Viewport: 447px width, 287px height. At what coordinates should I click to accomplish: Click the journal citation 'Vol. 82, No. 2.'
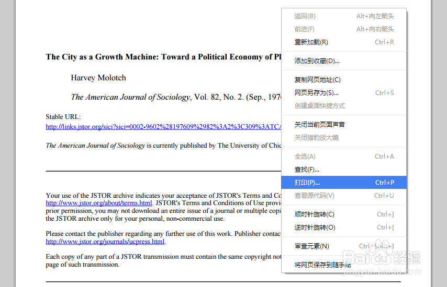219,97
